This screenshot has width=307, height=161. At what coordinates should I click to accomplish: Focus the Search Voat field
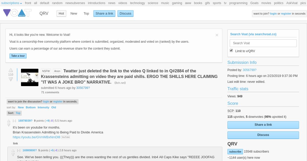(263, 43)
